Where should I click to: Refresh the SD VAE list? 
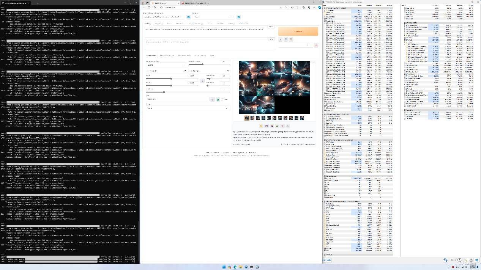pos(238,17)
